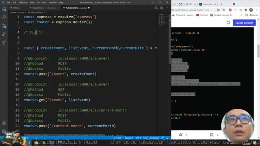260x146 pixels.
Task: Open the Search view in activity bar
Action: point(4,17)
